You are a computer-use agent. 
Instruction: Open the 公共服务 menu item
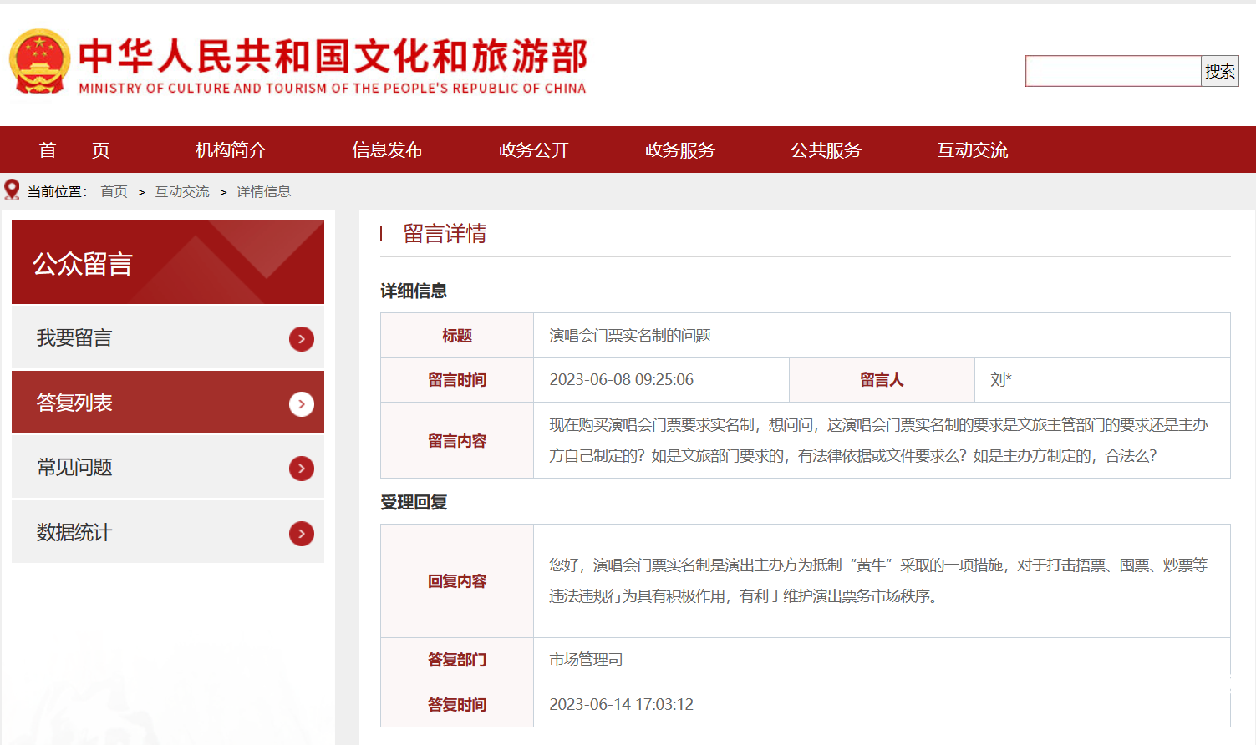[826, 150]
